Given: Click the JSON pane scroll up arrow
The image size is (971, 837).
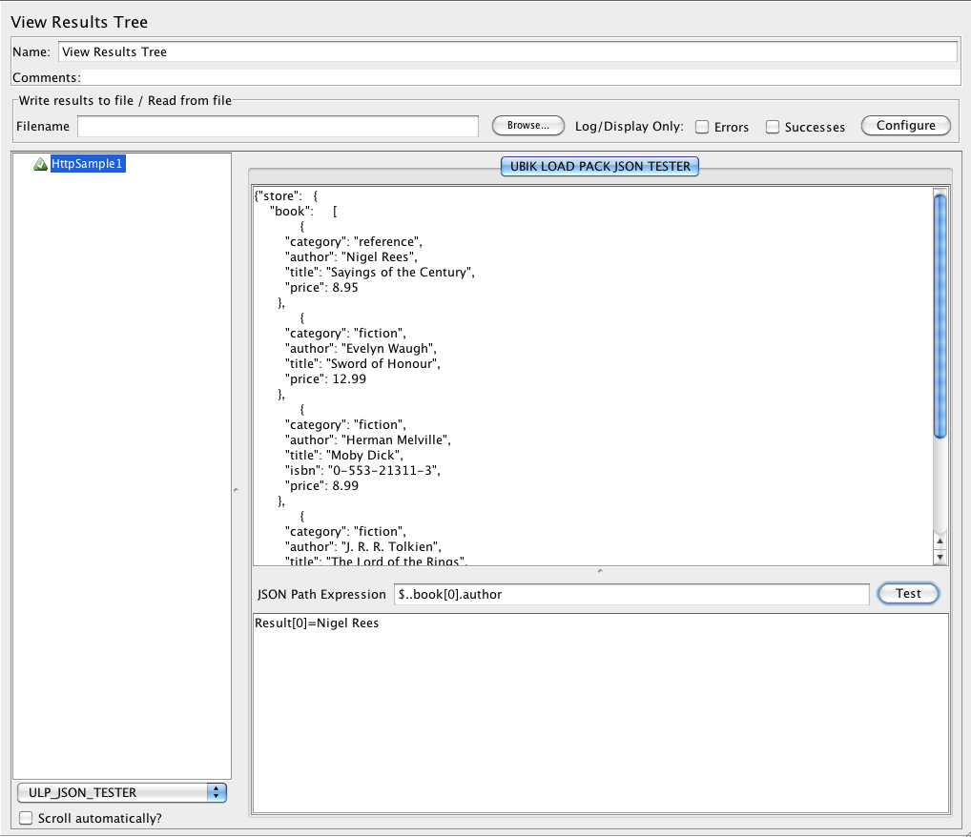Looking at the screenshot, I should click(940, 541).
